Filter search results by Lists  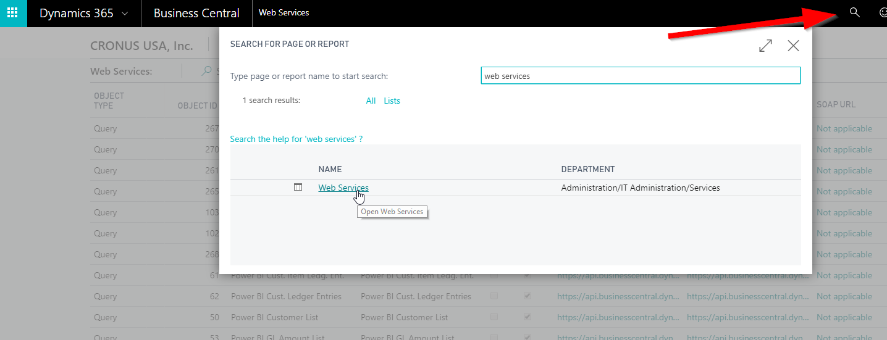point(392,101)
